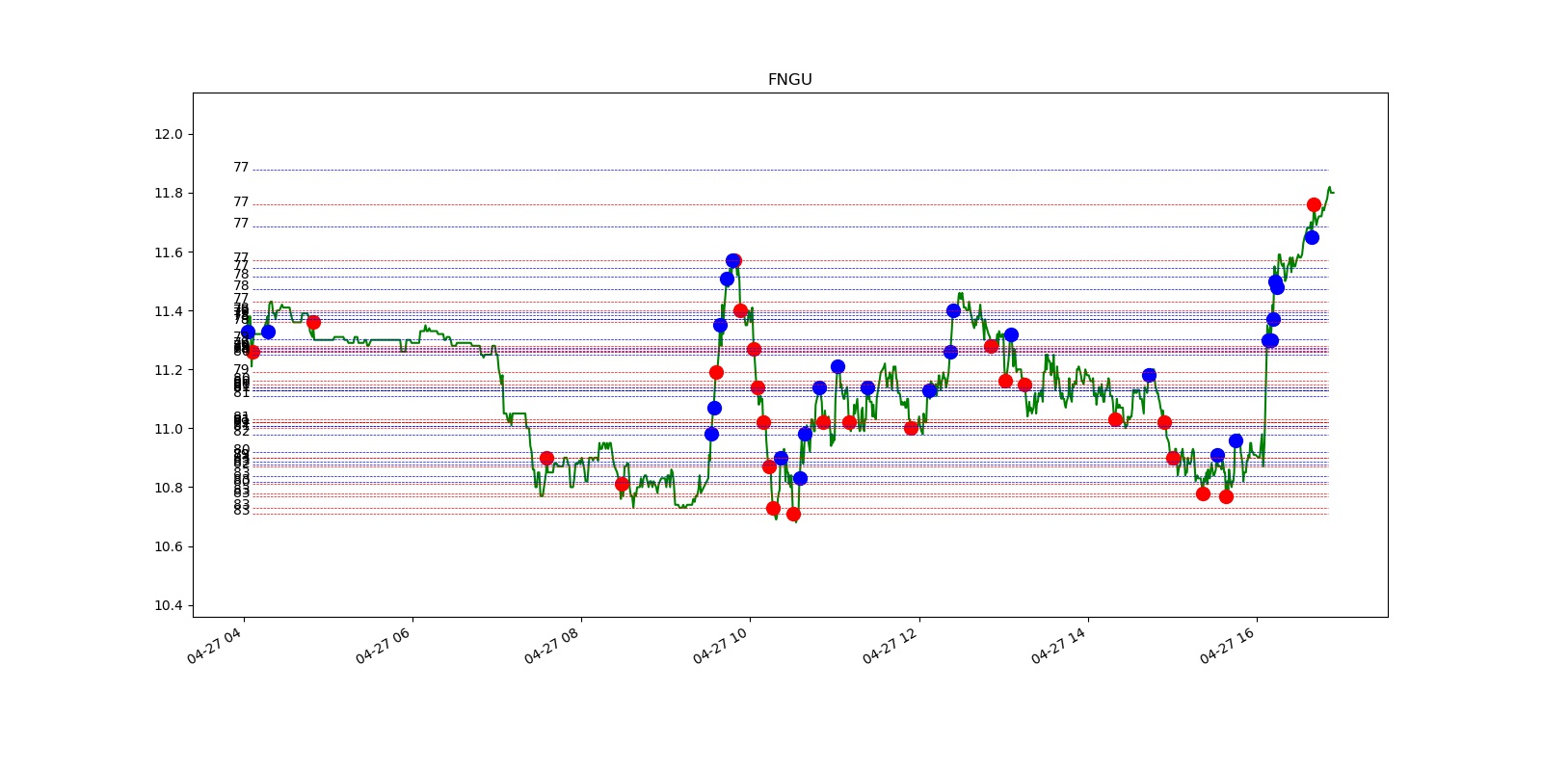Select the red marker at 11.0 before 12:00
Image resolution: width=1542 pixels, height=771 pixels.
(x=911, y=428)
